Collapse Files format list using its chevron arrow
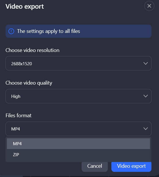The image size is (159, 177). click(x=145, y=129)
